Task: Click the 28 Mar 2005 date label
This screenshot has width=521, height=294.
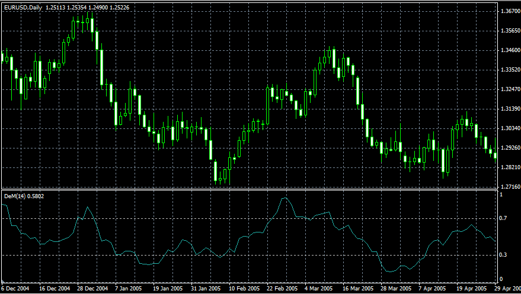Action: tap(396, 288)
